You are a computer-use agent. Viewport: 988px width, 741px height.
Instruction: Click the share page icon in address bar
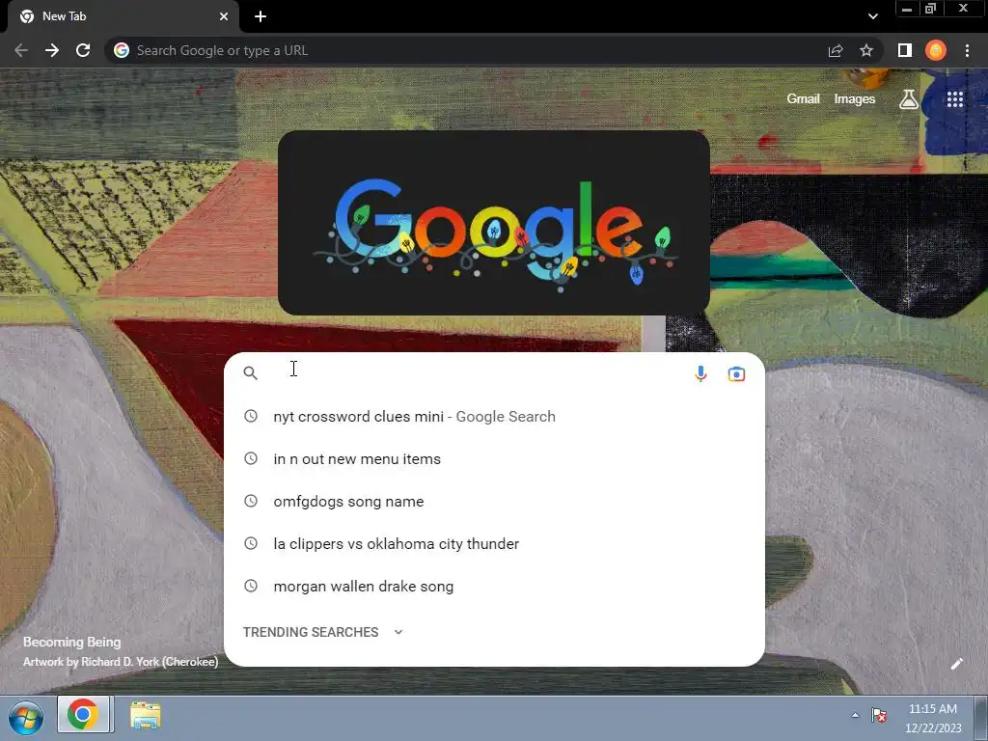coord(836,50)
